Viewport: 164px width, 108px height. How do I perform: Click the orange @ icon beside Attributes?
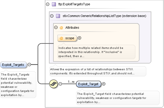click(x=61, y=28)
